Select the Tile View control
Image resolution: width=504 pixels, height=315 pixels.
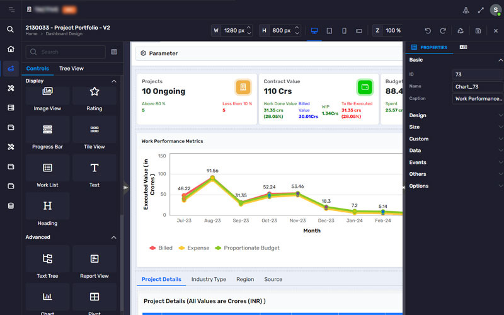pos(94,133)
